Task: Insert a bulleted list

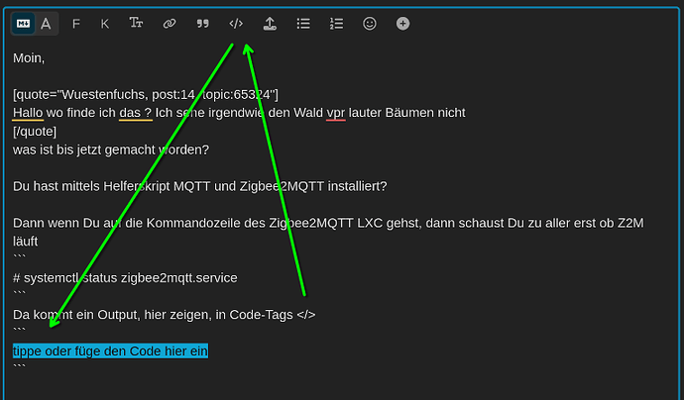Action: [303, 24]
